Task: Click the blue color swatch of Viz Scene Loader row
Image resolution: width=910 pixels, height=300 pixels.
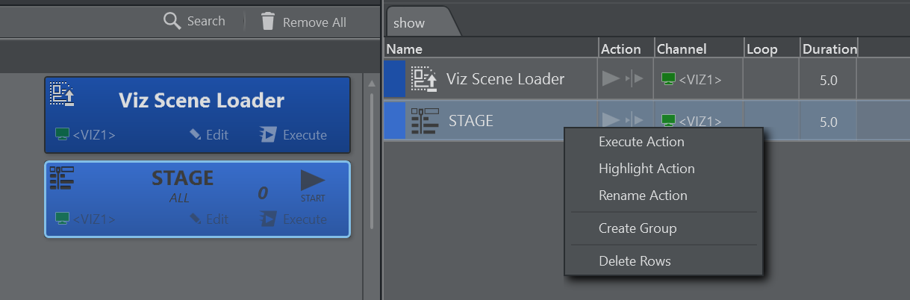Action: pyautogui.click(x=394, y=78)
